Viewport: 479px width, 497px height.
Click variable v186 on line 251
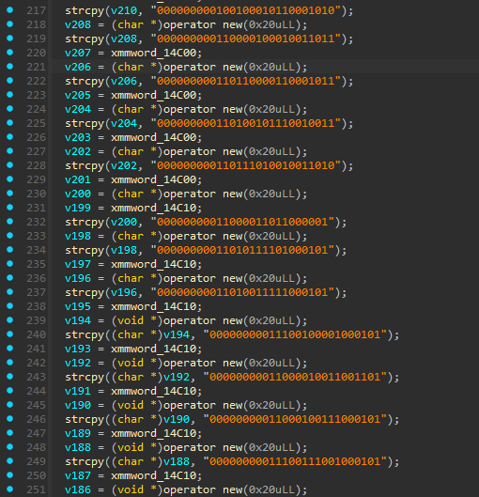click(78, 489)
